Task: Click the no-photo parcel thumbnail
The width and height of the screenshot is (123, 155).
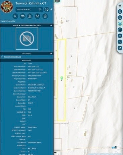Action: tap(27, 39)
